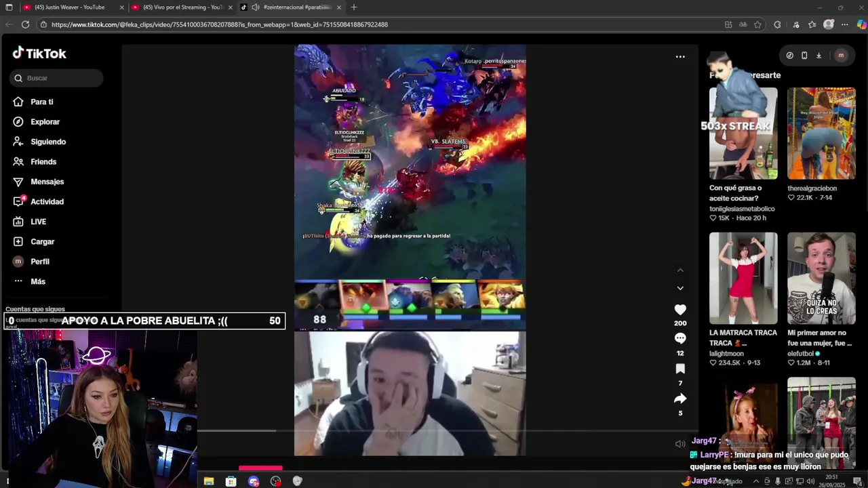Open comments on the video
This screenshot has height=488, width=868.
[680, 339]
